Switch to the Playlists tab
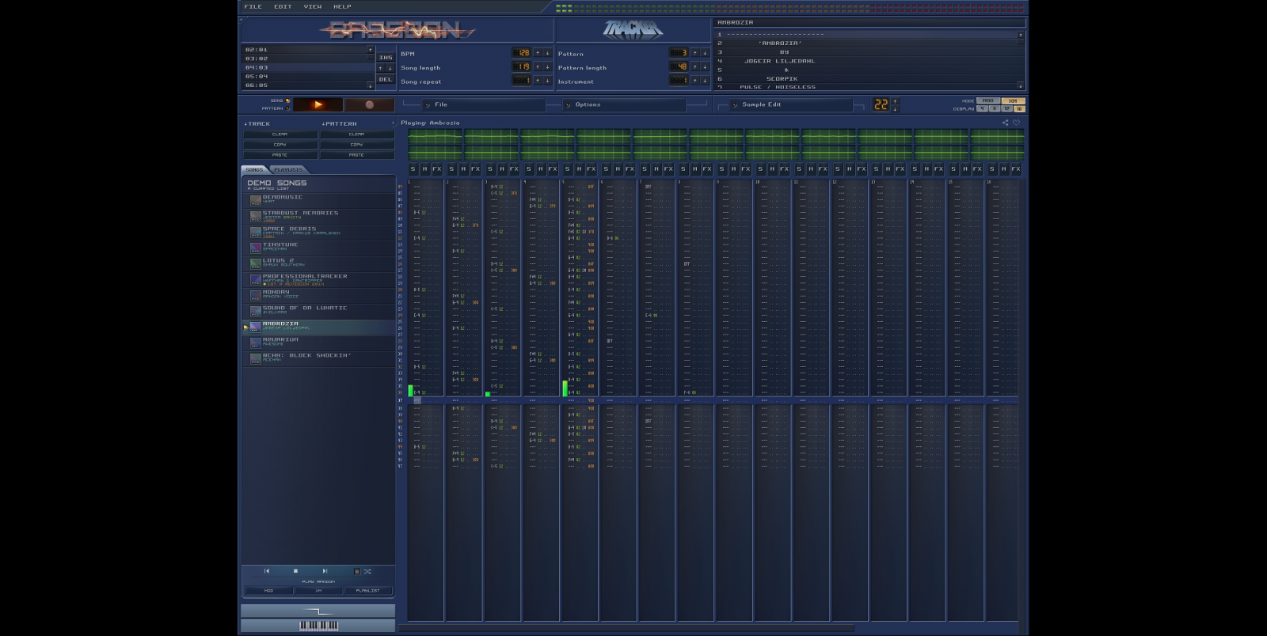1267x636 pixels. coord(288,169)
